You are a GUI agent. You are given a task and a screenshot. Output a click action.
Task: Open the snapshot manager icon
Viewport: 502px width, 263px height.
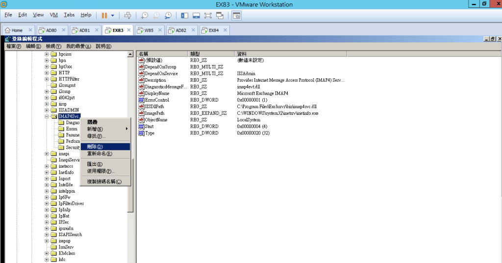coord(168,15)
